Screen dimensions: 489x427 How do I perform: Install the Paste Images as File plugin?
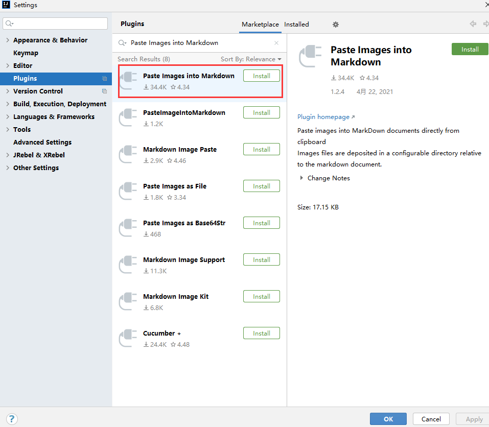(261, 186)
